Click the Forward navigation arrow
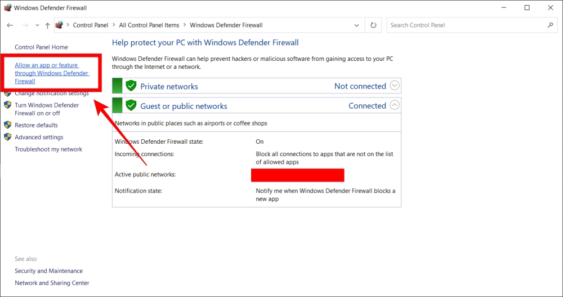The width and height of the screenshot is (563, 297). [x=25, y=25]
